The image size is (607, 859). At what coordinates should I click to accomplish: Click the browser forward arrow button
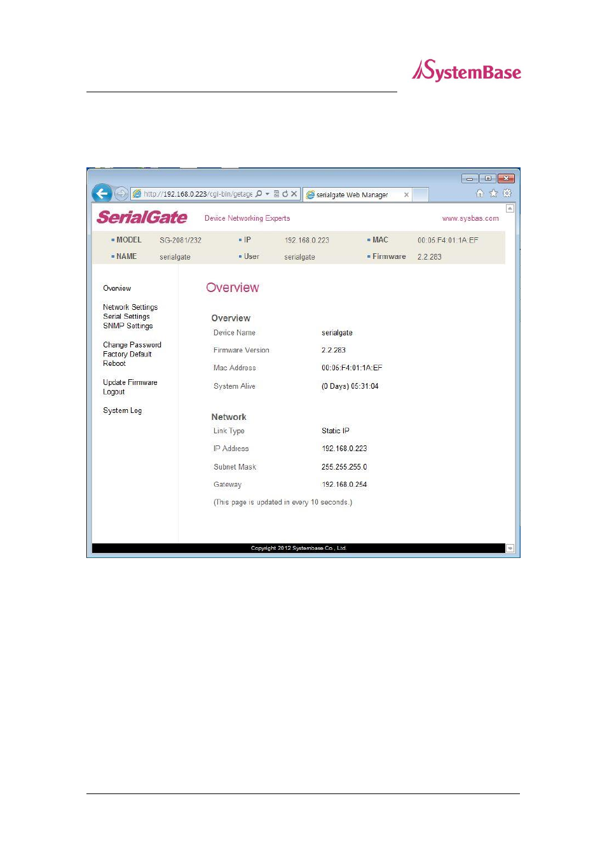point(121,194)
